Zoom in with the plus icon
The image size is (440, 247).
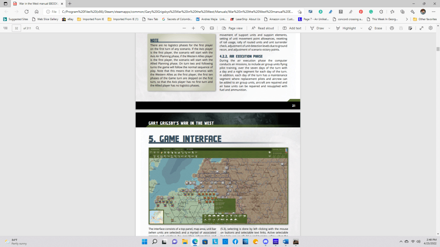[x=193, y=28]
